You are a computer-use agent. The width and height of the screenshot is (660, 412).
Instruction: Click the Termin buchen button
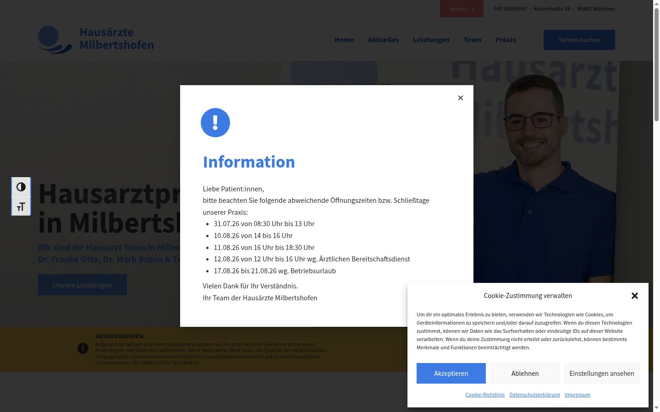[579, 40]
